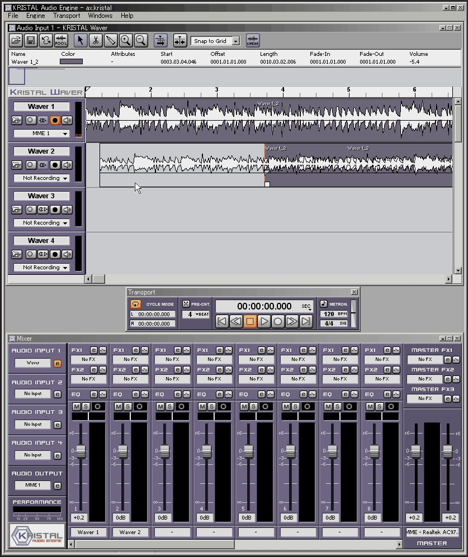Open the audio Pool window

point(60,40)
